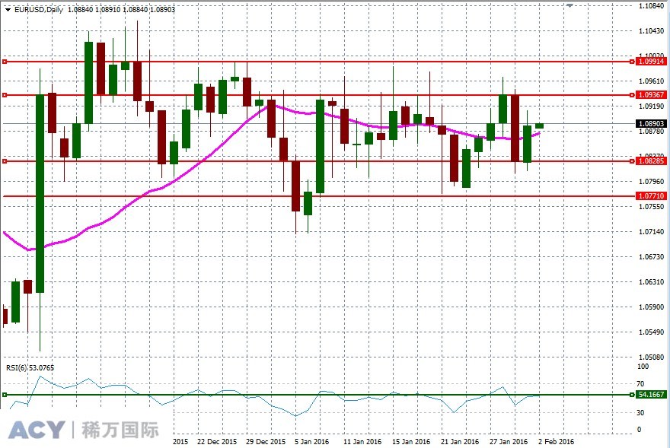Viewport: 670px width, 448px height.
Task: Click the 1.10840 price axis value
Action: coord(652,6)
